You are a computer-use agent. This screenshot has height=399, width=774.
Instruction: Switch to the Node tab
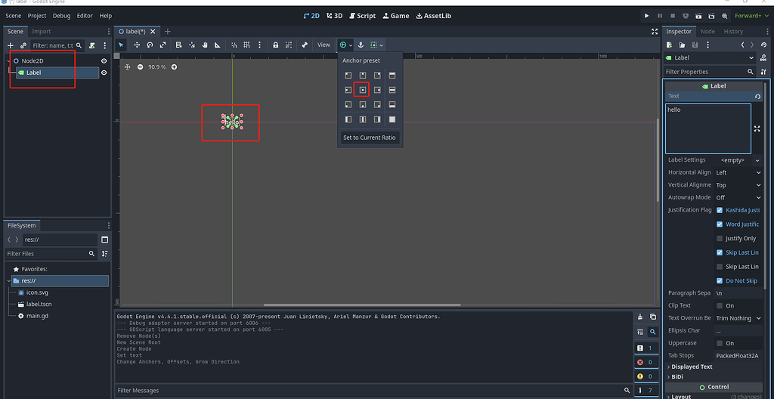pyautogui.click(x=707, y=31)
